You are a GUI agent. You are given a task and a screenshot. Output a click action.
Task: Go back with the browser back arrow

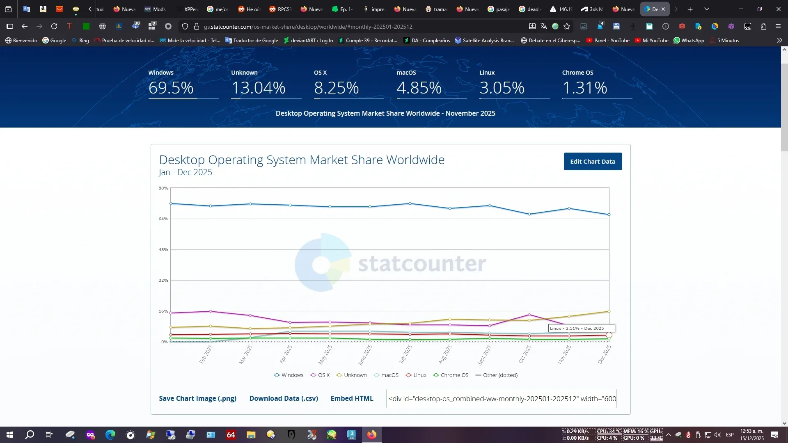(25, 26)
